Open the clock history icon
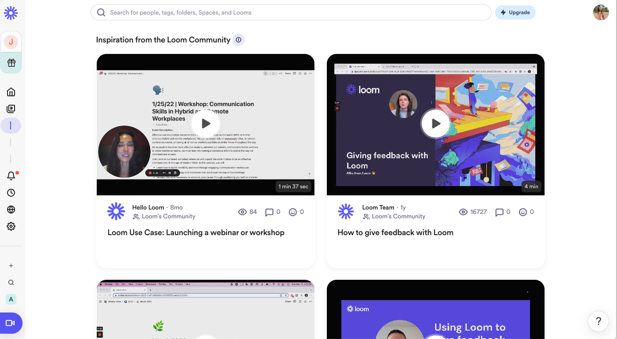Image resolution: width=617 pixels, height=339 pixels. click(x=11, y=193)
